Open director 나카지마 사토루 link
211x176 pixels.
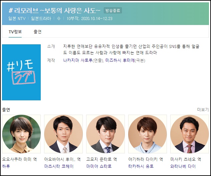pyautogui.click(x=78, y=60)
